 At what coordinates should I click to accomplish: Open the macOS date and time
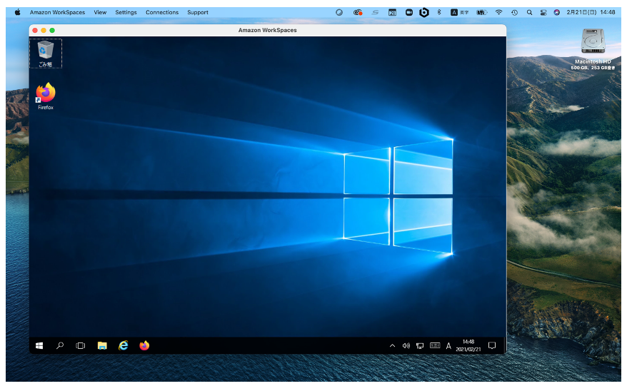coord(591,12)
